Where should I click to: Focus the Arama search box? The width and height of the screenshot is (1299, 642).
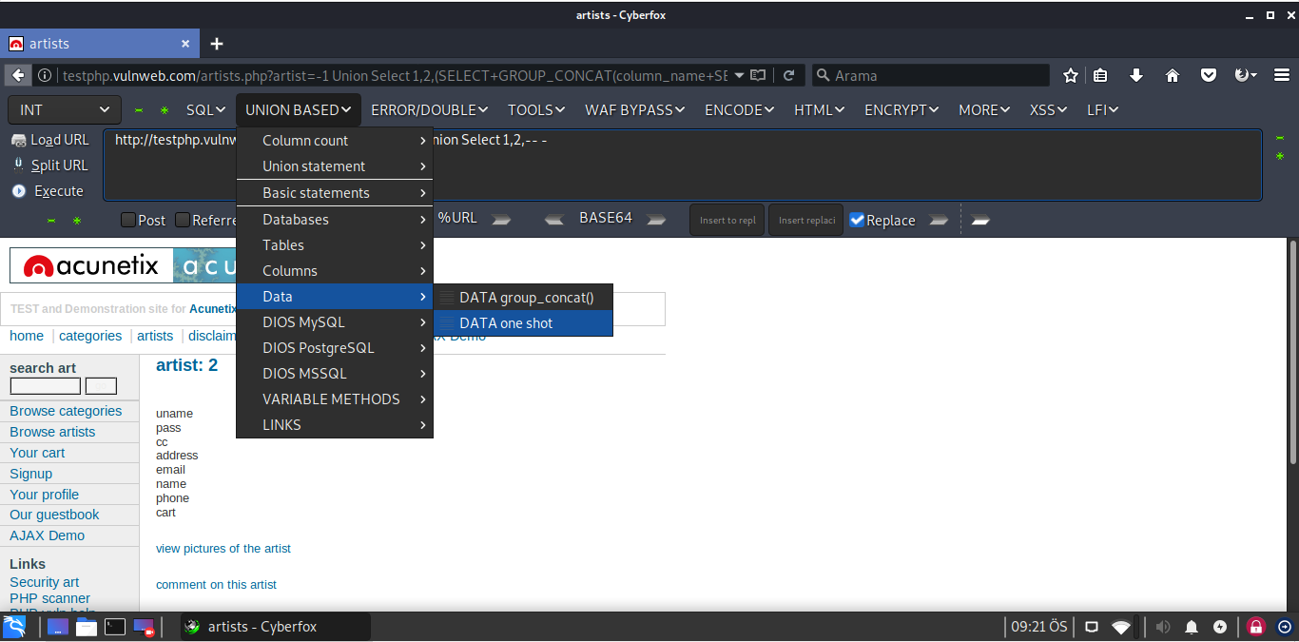pos(930,75)
